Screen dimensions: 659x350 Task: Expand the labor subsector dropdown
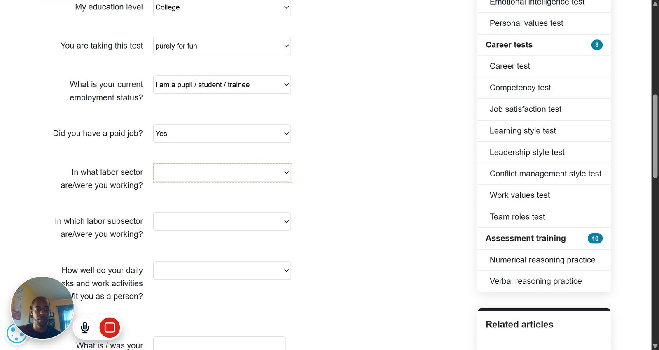pos(222,222)
